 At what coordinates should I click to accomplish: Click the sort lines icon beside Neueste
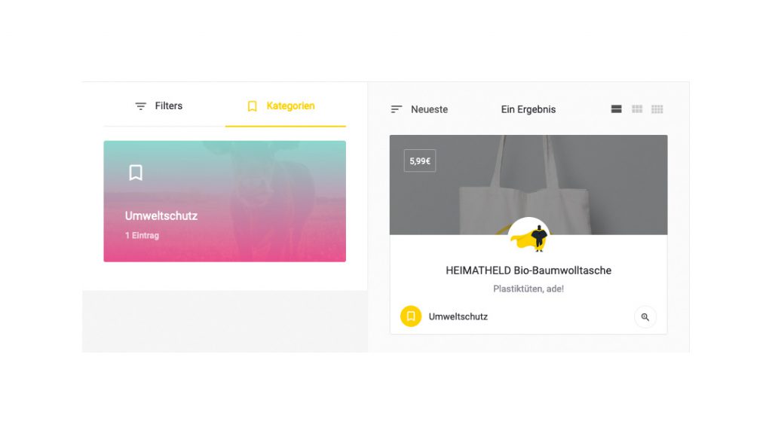point(397,109)
